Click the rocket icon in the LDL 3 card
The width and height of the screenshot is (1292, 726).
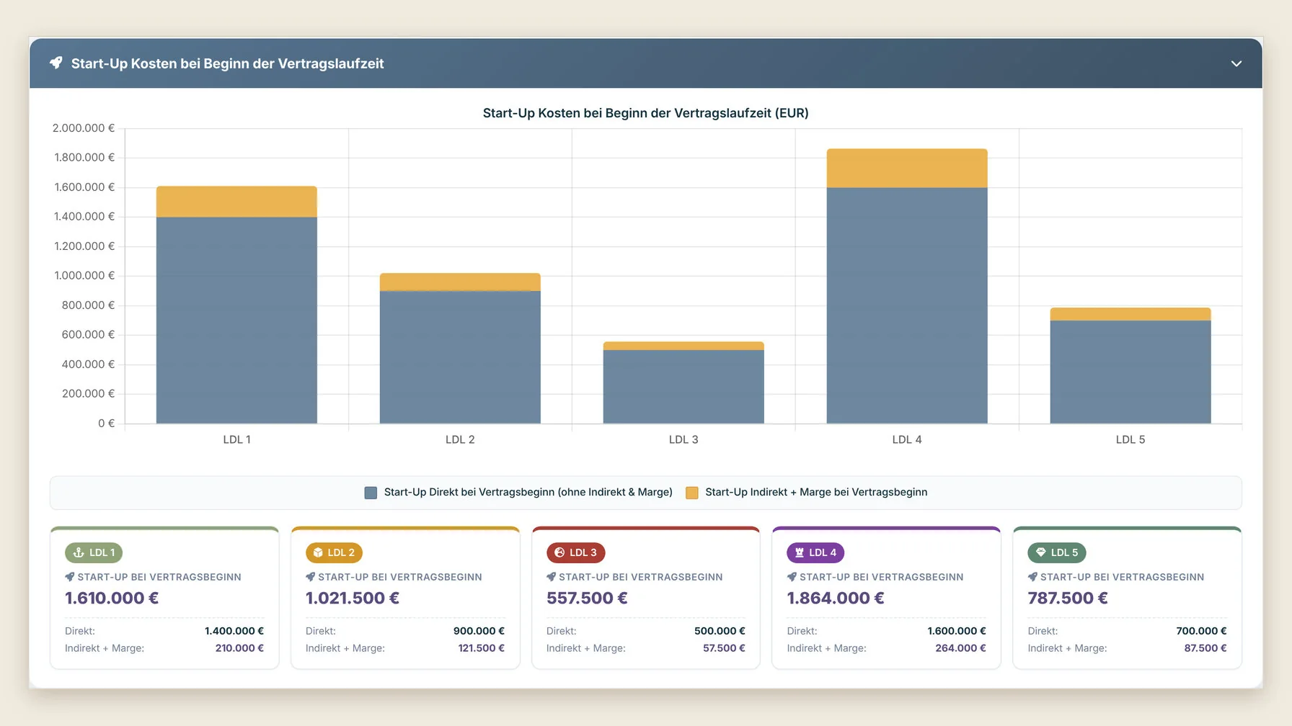point(552,577)
